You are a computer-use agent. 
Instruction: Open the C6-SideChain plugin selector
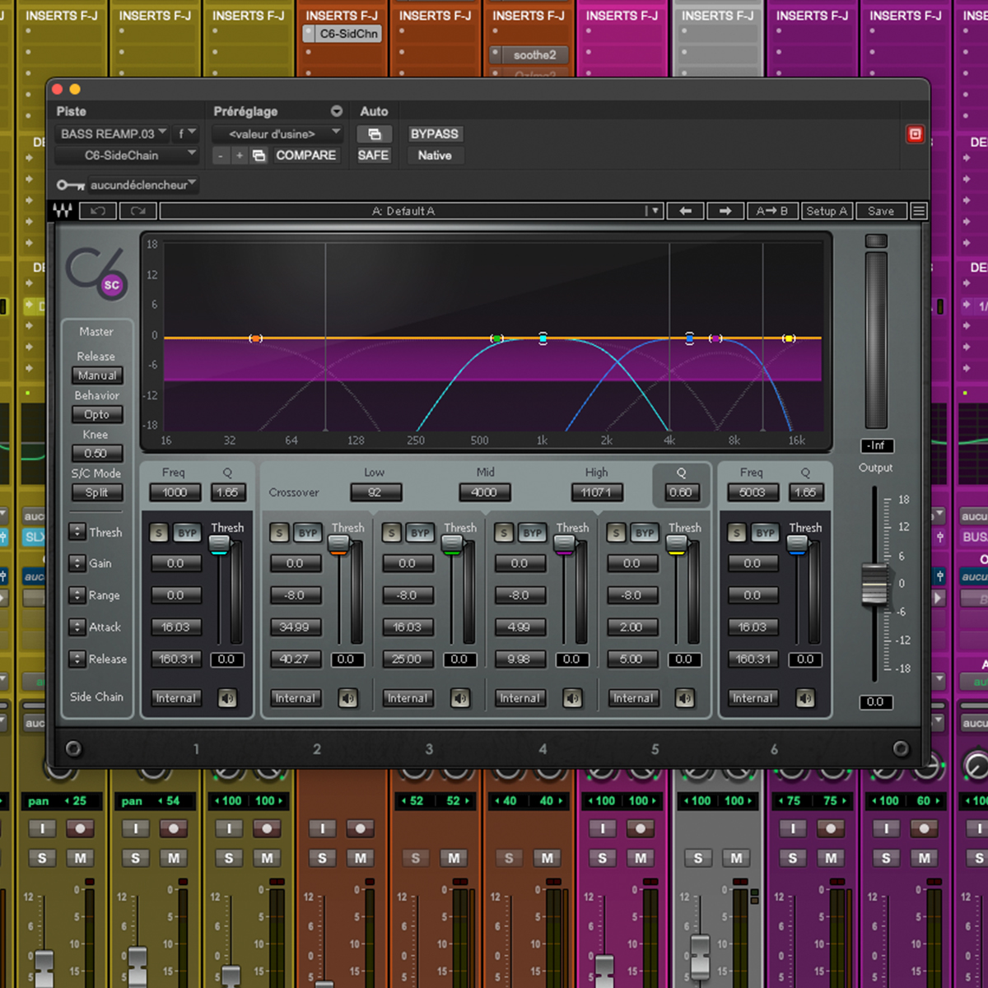point(128,156)
